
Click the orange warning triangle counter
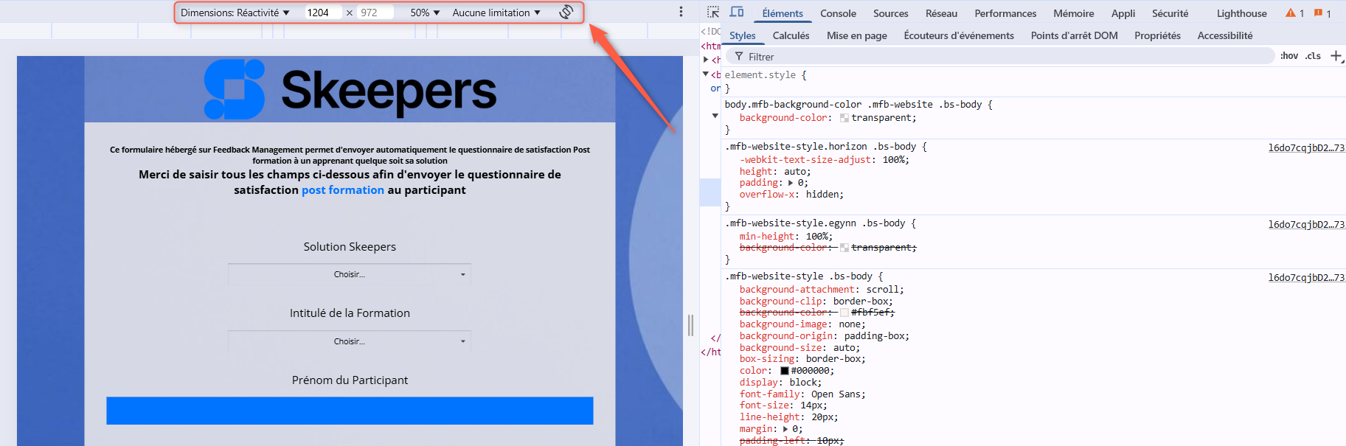click(x=1294, y=13)
